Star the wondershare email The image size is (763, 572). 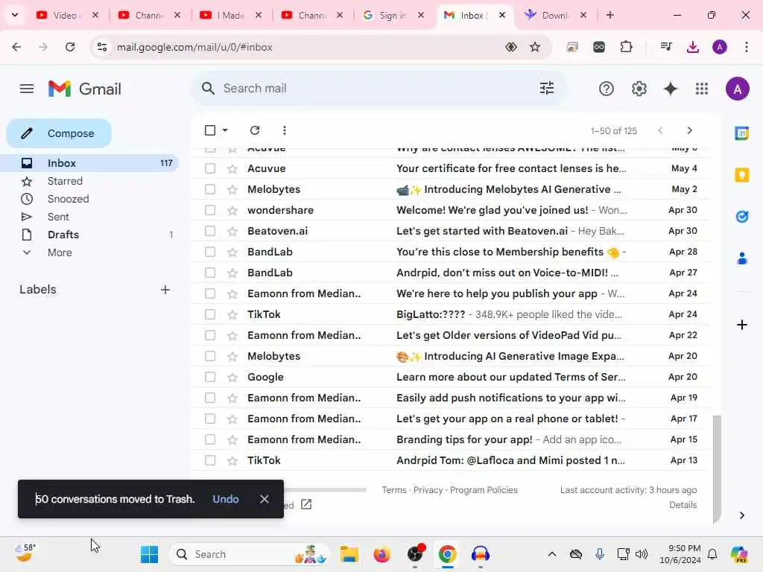pyautogui.click(x=232, y=211)
